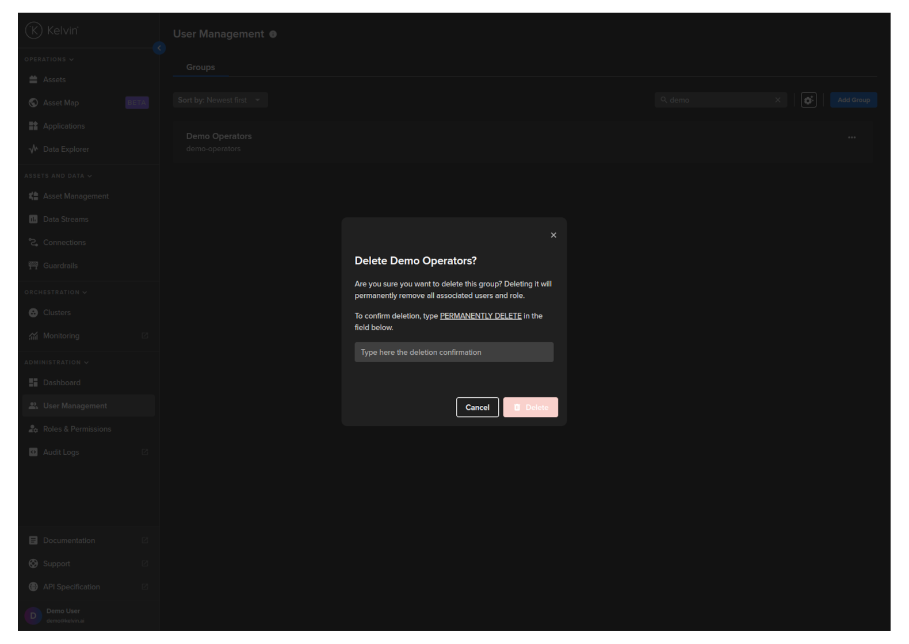The image size is (909, 644).
Task: Click the Assets icon in sidebar
Action: tap(33, 80)
